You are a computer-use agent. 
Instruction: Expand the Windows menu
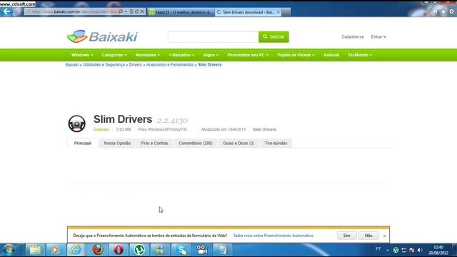(x=82, y=55)
